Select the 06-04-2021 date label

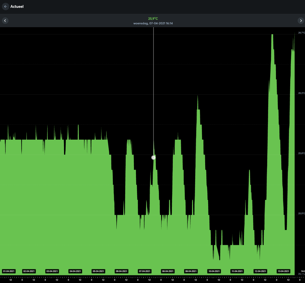(x=122, y=271)
